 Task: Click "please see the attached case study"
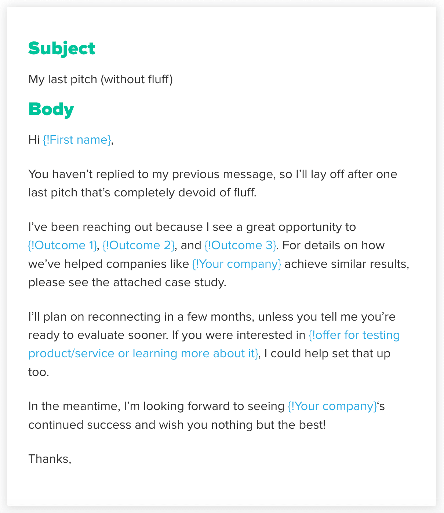[x=127, y=283]
